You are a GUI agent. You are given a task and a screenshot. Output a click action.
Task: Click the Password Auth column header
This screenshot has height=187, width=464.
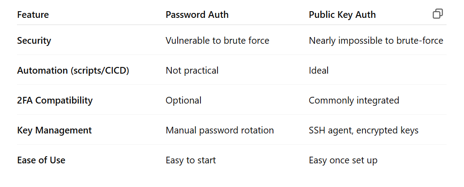[197, 15]
